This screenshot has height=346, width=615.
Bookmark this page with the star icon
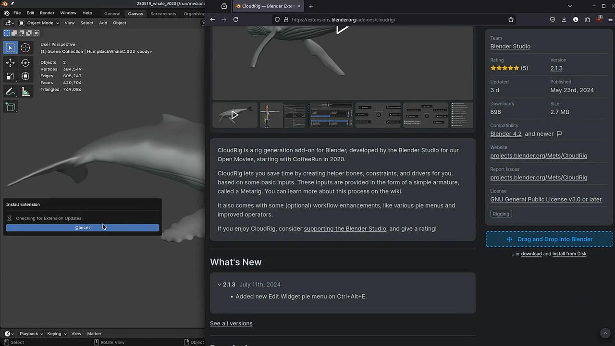(x=511, y=20)
